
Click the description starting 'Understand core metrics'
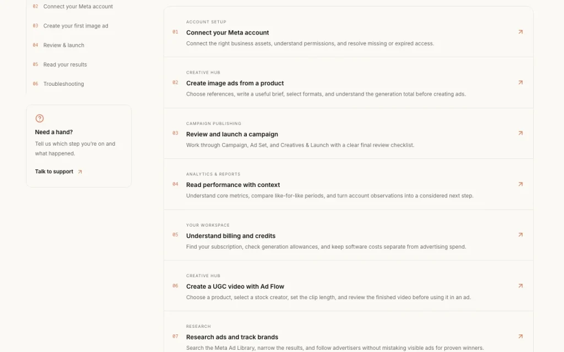[329, 196]
